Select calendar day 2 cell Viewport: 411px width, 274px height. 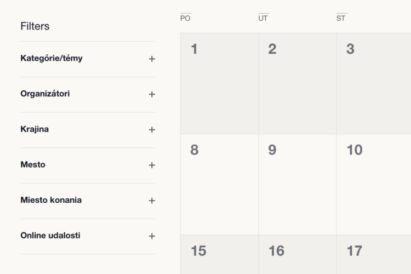(x=298, y=83)
